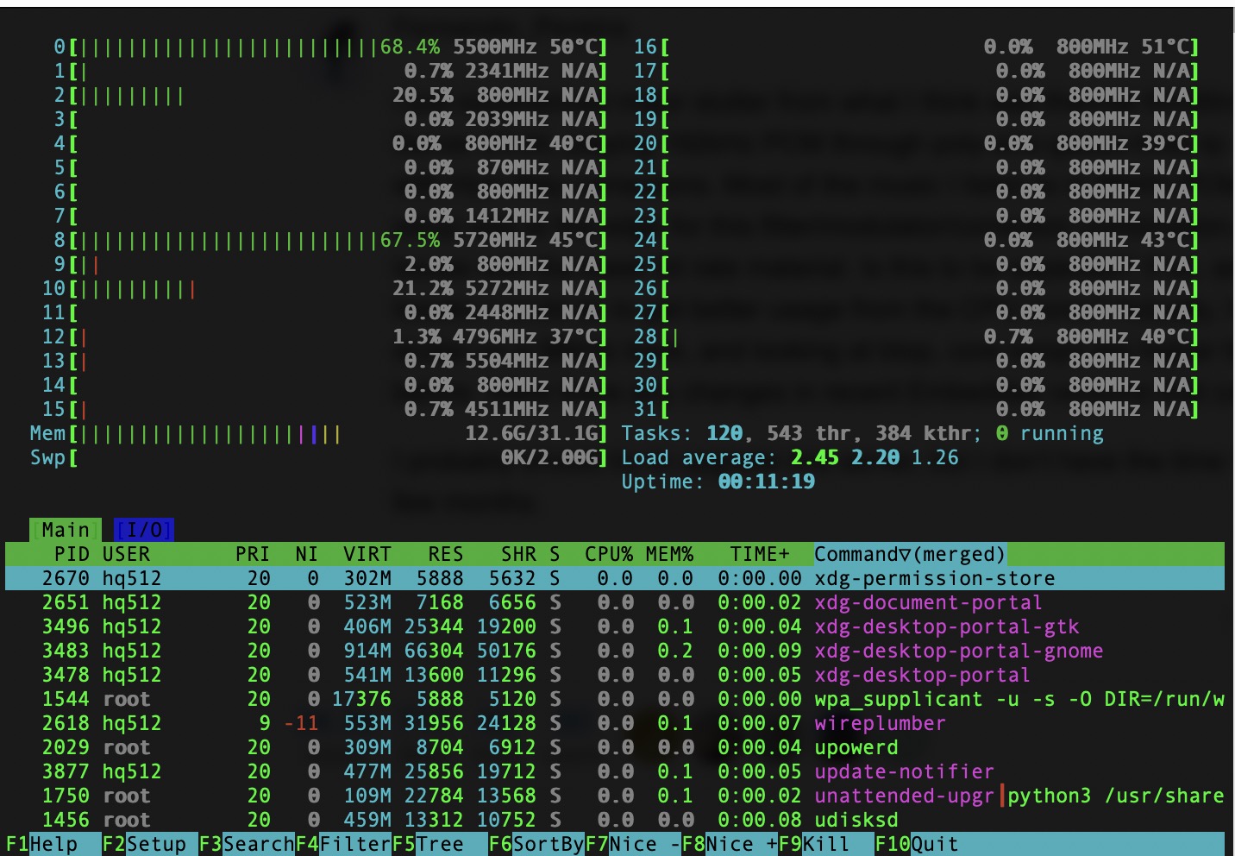The width and height of the screenshot is (1235, 856).
Task: Select the update-notifier process row
Action: 615,771
